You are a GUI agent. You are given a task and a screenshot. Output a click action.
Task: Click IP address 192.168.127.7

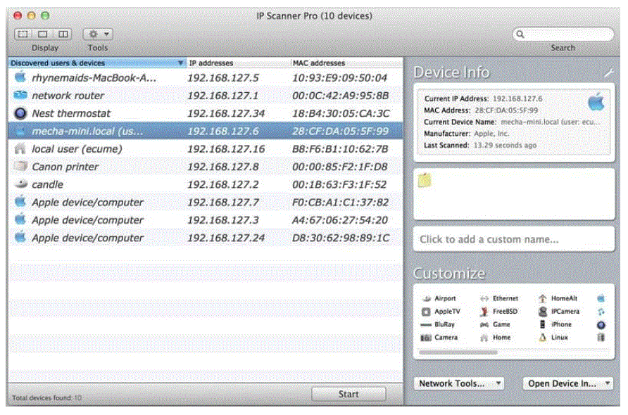coord(223,202)
